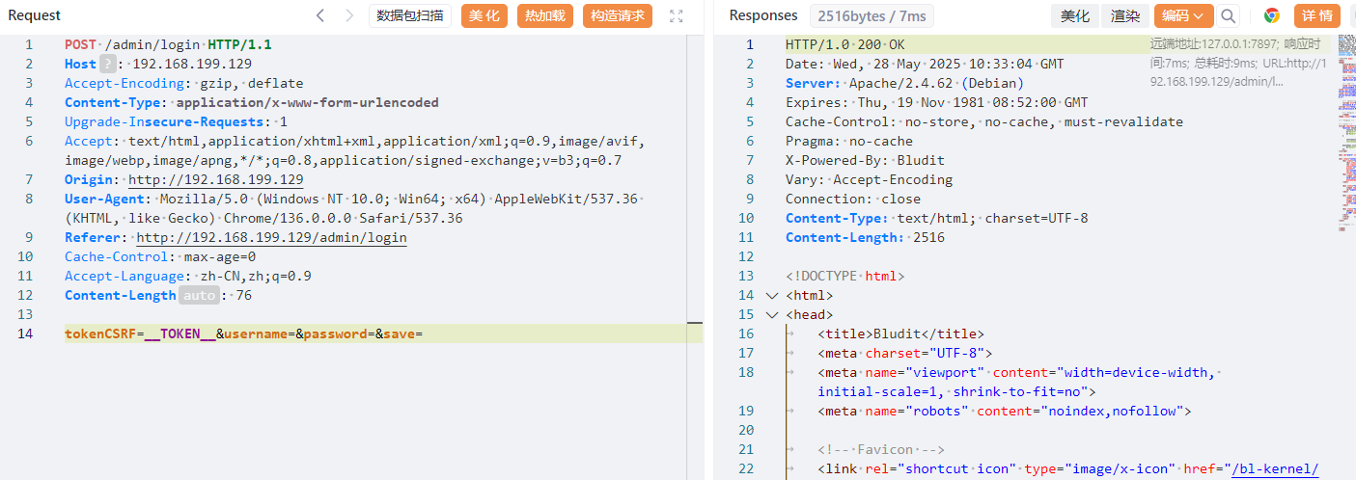This screenshot has width=1356, height=480.
Task: Click <!DOCTYPE html> on line 13
Action: (x=845, y=276)
